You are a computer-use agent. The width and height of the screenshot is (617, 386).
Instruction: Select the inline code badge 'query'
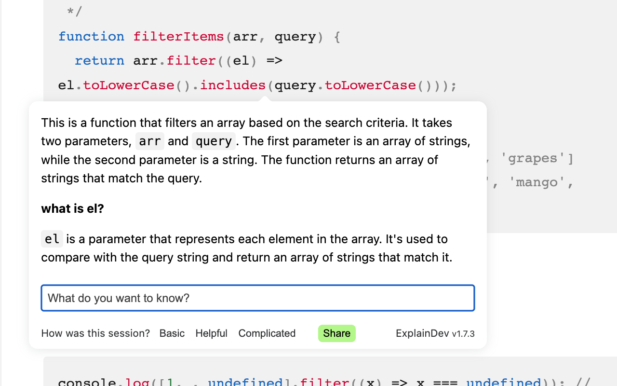[214, 141]
